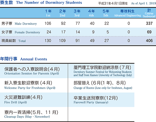
Task: Click Welcome Party for Freshmen entry
Action: coord(30,85)
